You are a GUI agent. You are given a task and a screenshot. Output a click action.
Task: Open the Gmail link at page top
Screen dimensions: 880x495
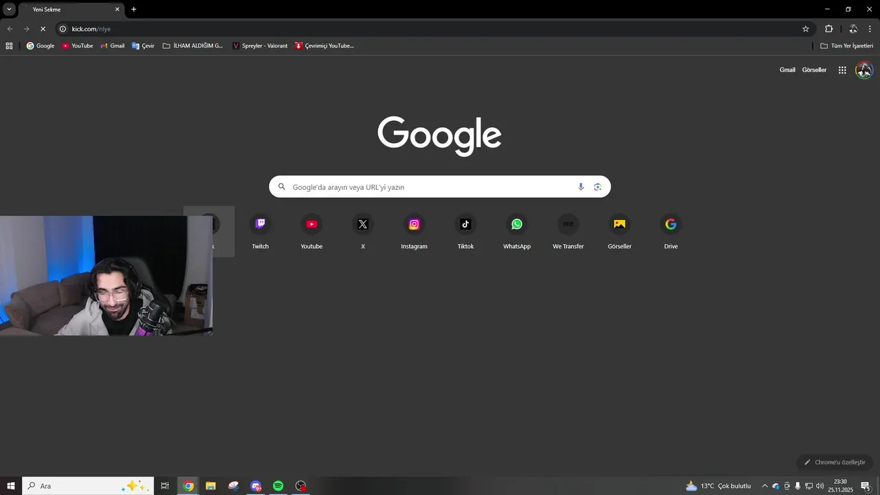pyautogui.click(x=787, y=70)
